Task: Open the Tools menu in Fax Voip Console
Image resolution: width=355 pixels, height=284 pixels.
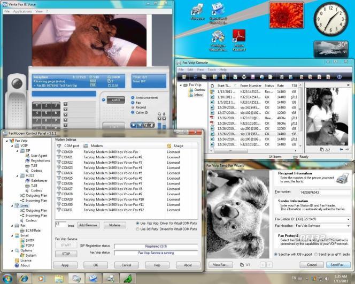Action: (x=212, y=70)
